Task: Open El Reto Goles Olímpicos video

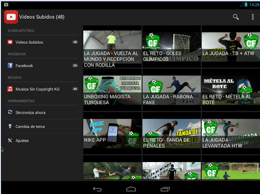Action: pos(172,47)
